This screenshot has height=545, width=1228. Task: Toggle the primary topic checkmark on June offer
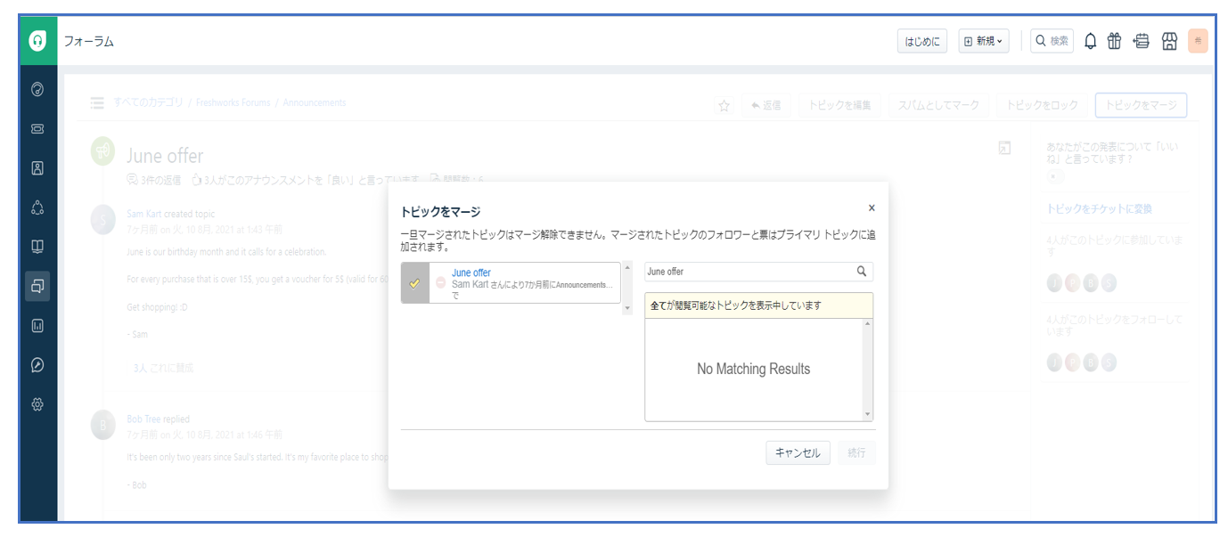coord(414,283)
